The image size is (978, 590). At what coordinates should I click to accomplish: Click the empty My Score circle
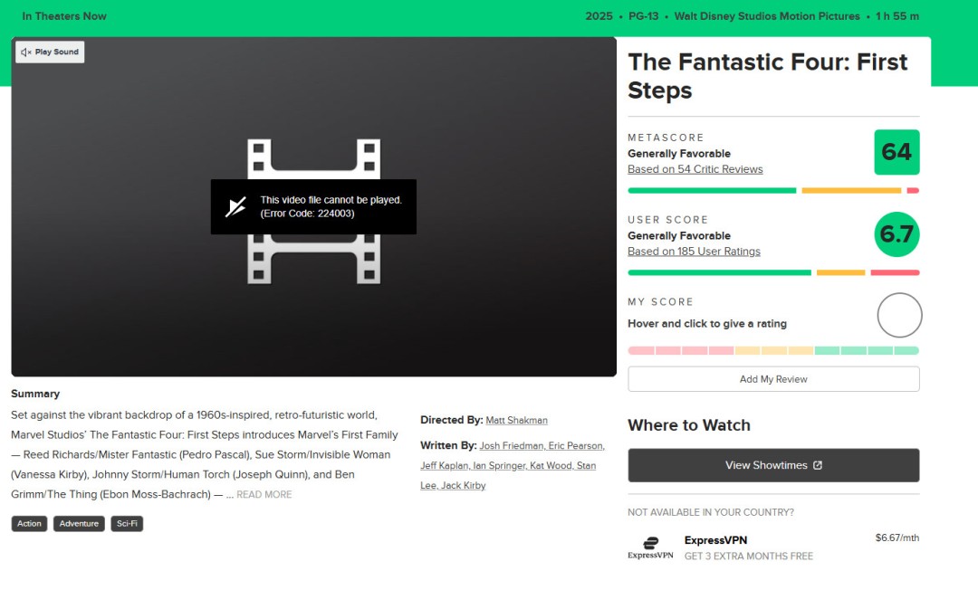pyautogui.click(x=899, y=315)
